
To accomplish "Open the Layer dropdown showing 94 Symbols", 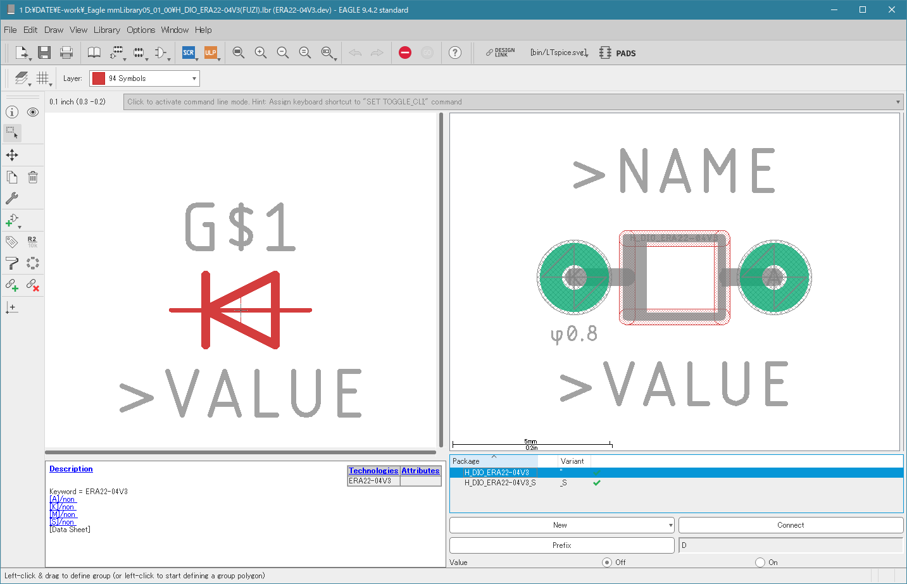I will [x=144, y=78].
